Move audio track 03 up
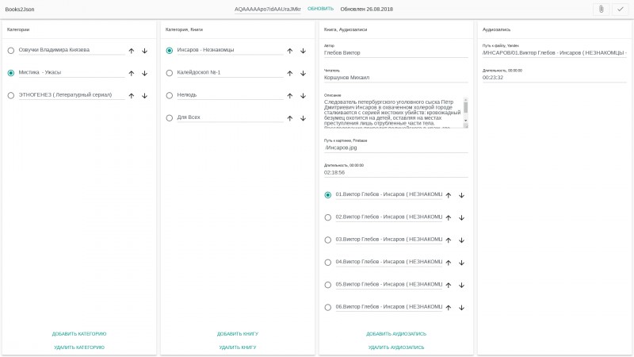 pos(449,240)
